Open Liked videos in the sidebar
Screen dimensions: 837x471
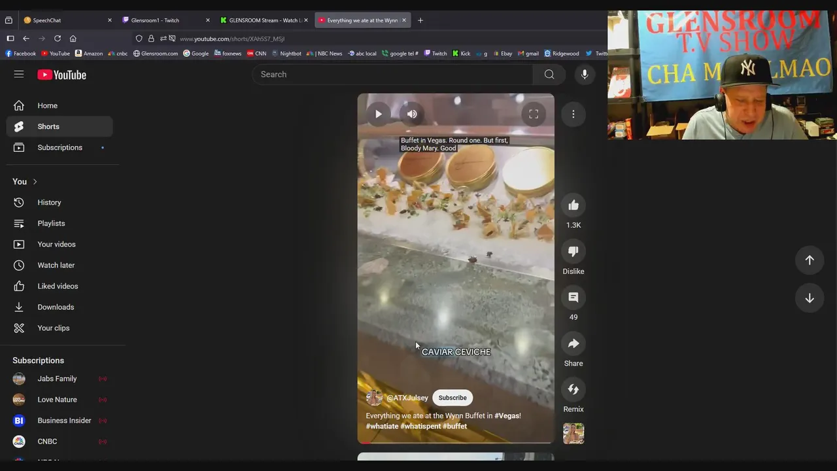[x=60, y=287]
